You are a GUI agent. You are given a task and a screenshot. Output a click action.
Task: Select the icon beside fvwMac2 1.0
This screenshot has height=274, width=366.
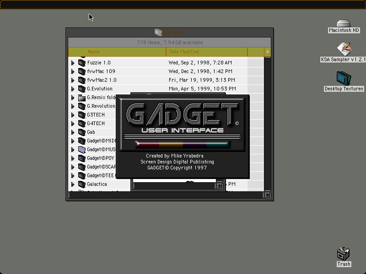pos(82,80)
